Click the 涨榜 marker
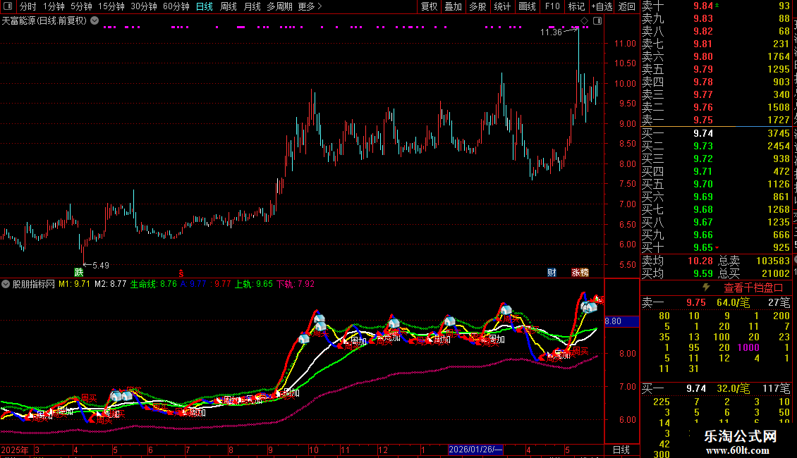This screenshot has width=797, height=458. 580,273
